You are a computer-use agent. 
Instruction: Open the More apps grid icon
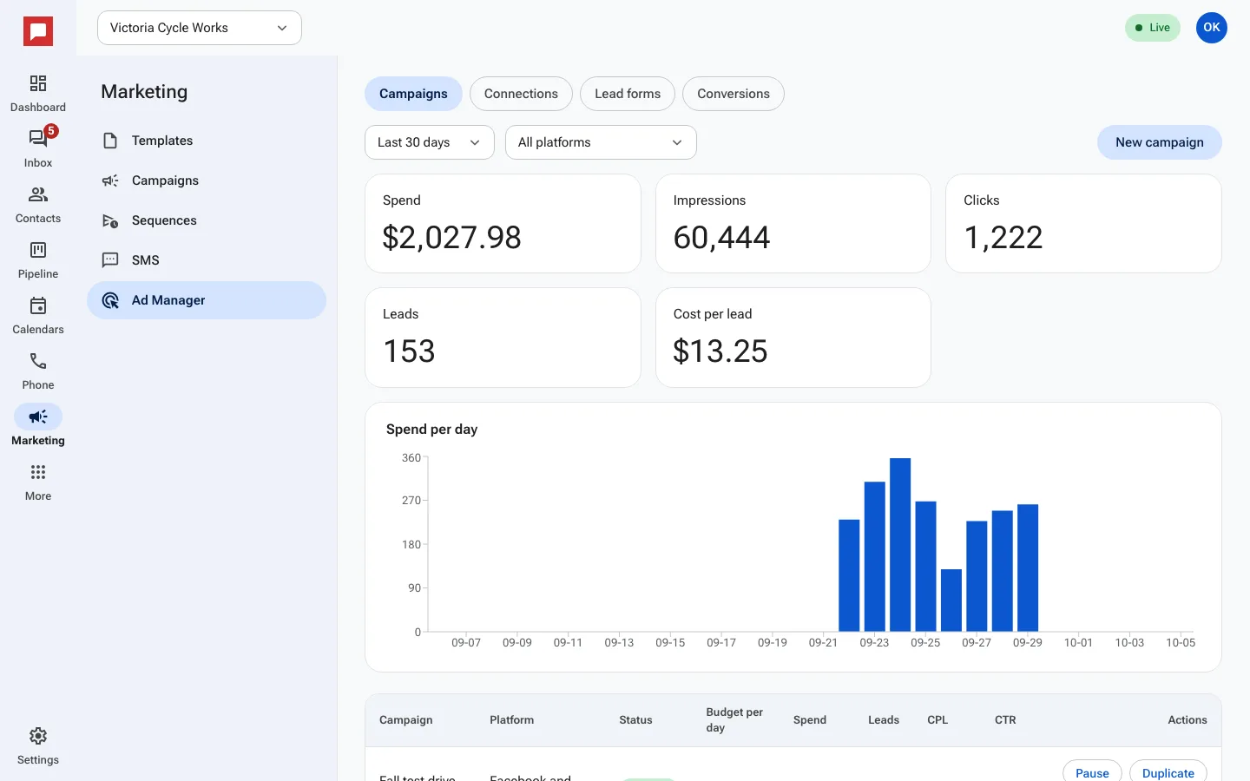[38, 472]
